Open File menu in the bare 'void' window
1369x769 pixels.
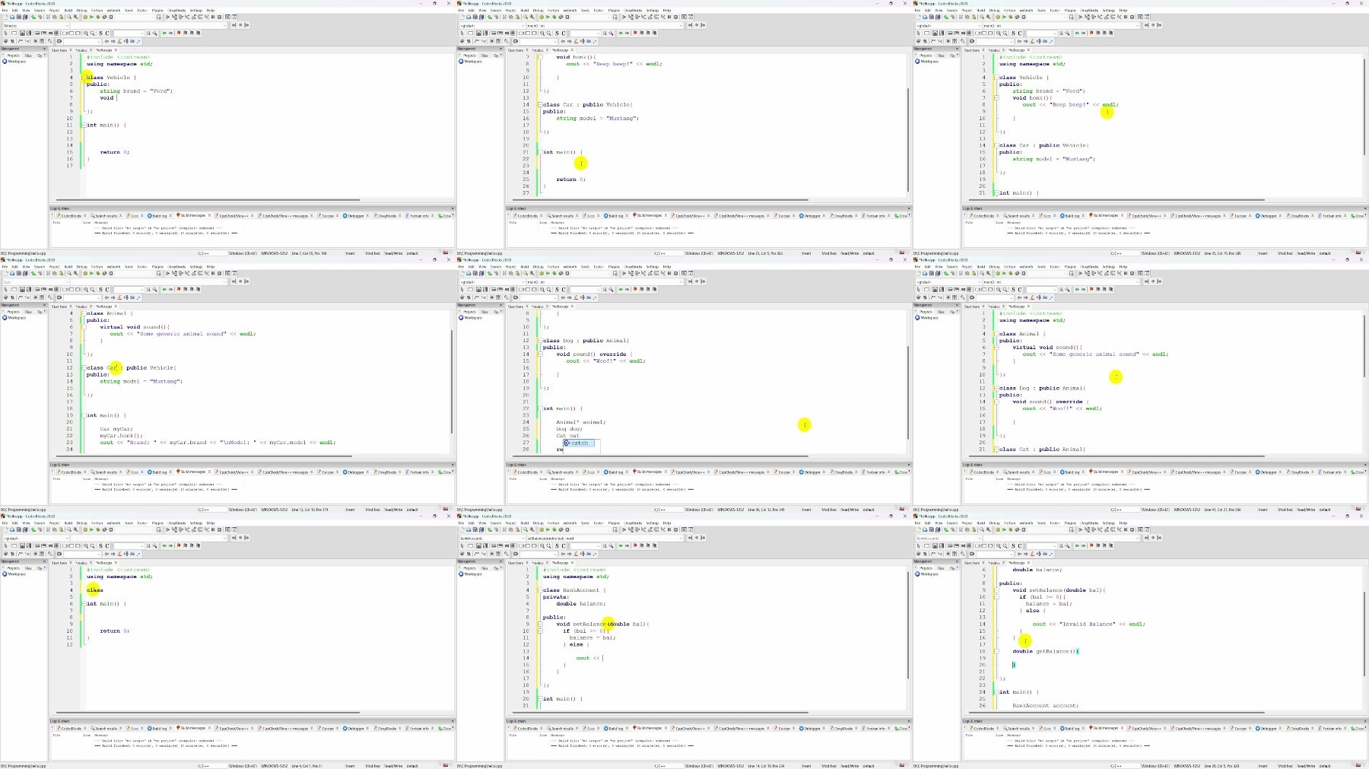[x=5, y=10]
